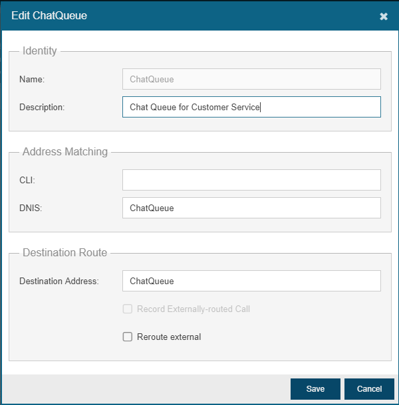This screenshot has height=405, width=399.
Task: Click the CLI: label
Action: click(27, 180)
